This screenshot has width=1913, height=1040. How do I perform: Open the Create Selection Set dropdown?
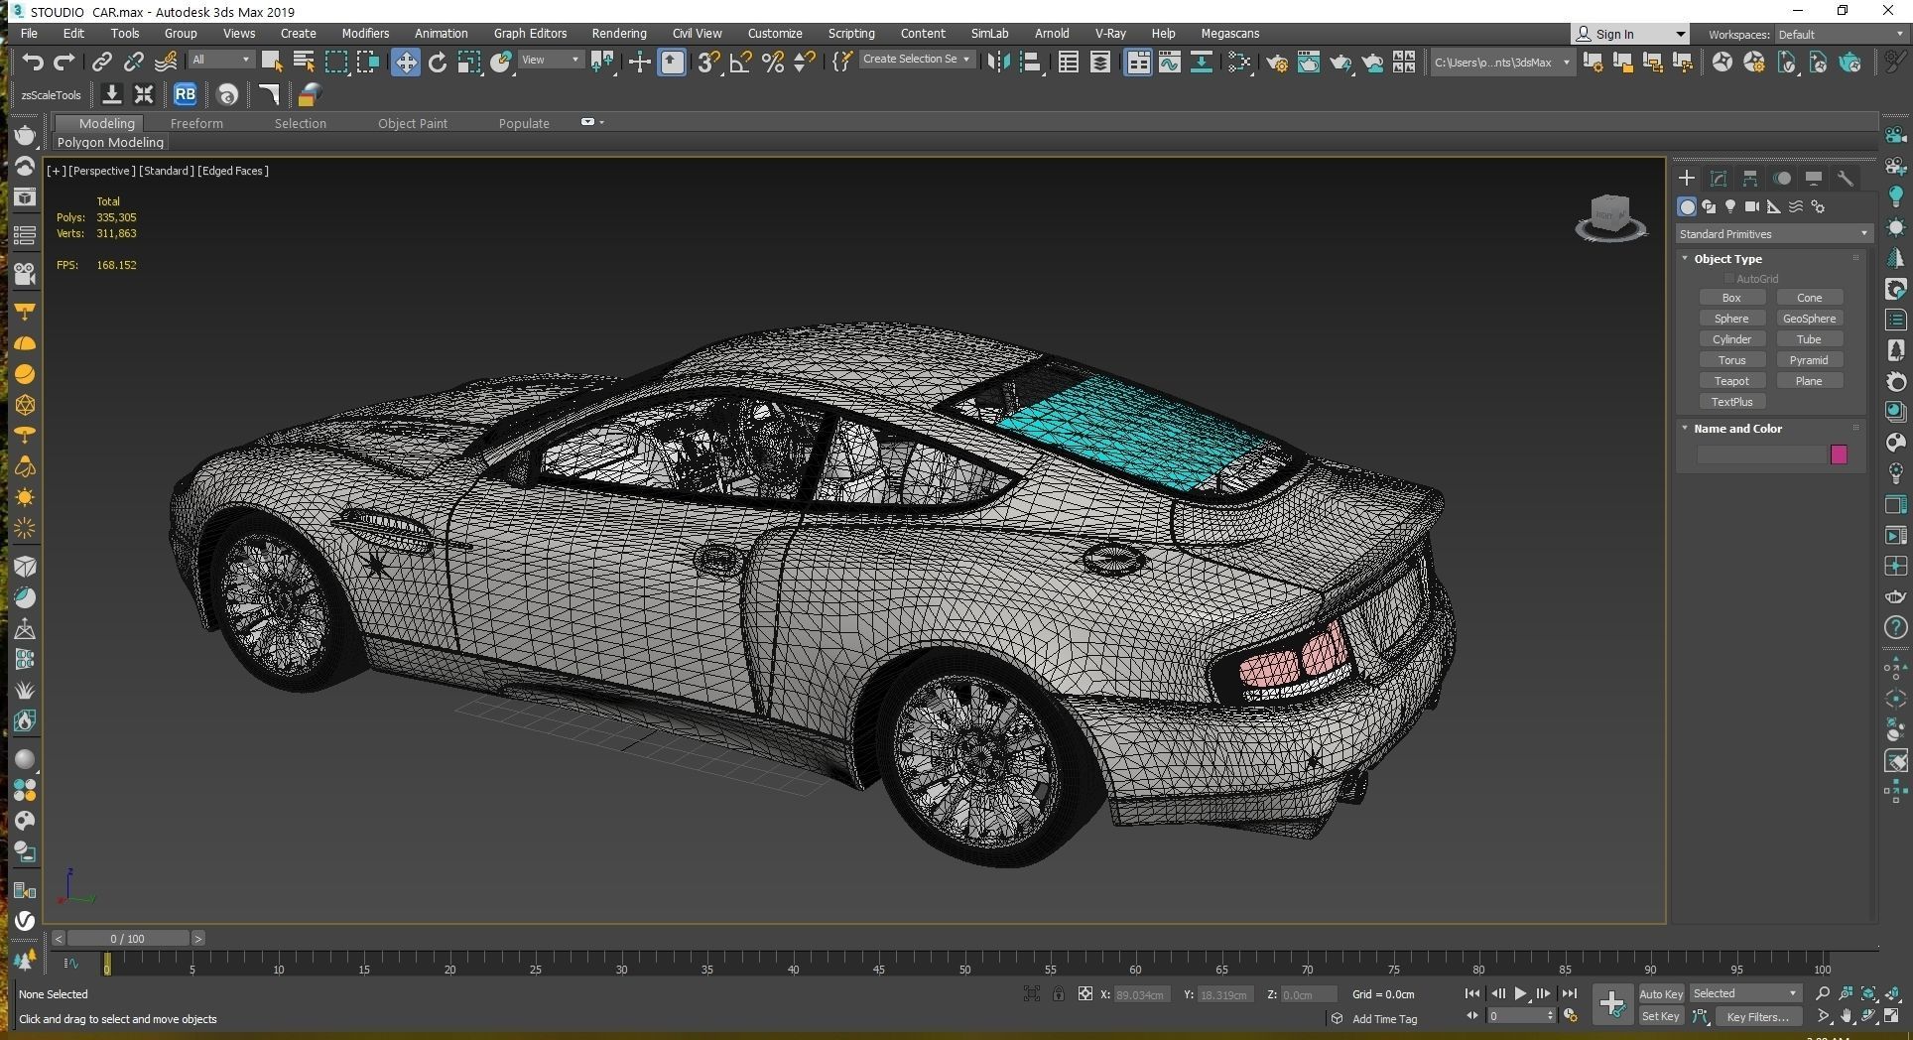916,60
